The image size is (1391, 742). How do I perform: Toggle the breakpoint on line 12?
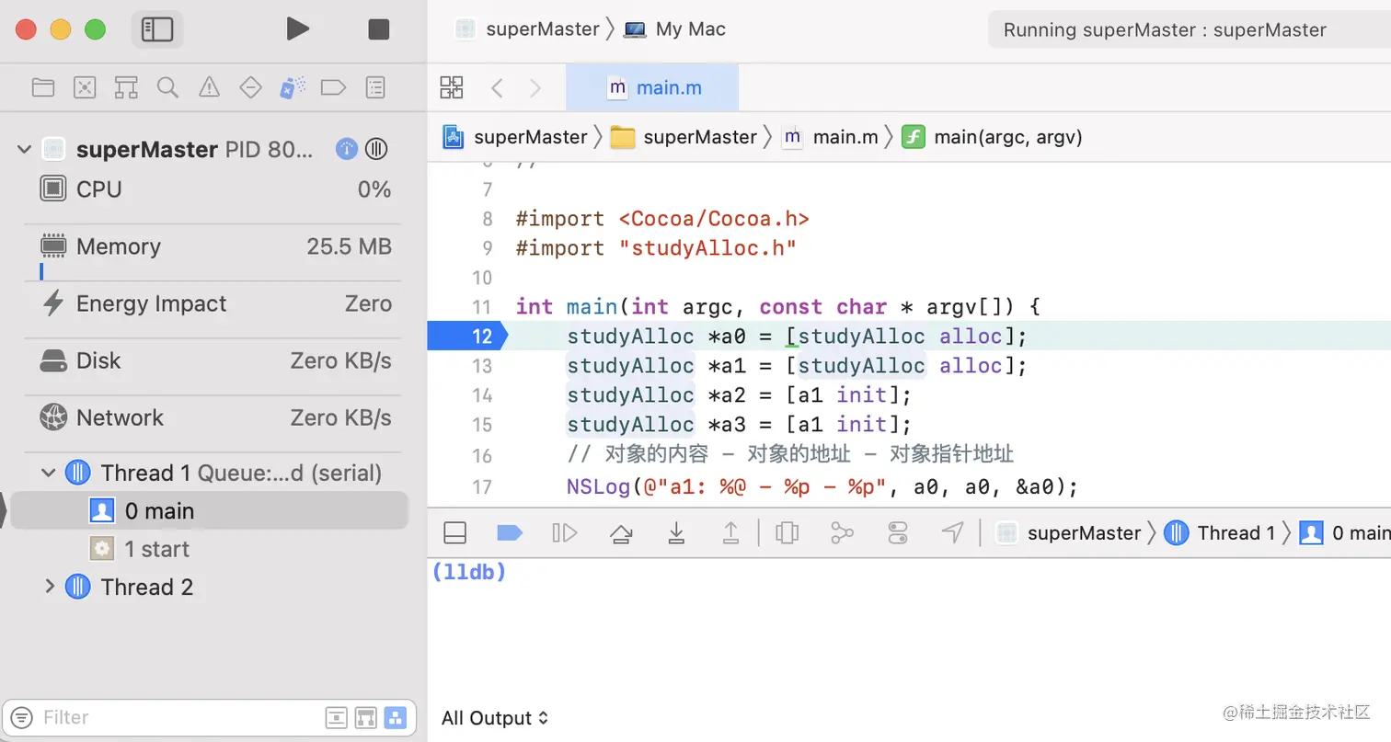[x=467, y=337]
